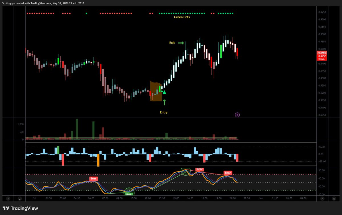Click the 0.9750 price axis label
The height and width of the screenshot is (215, 342).
click(x=322, y=12)
